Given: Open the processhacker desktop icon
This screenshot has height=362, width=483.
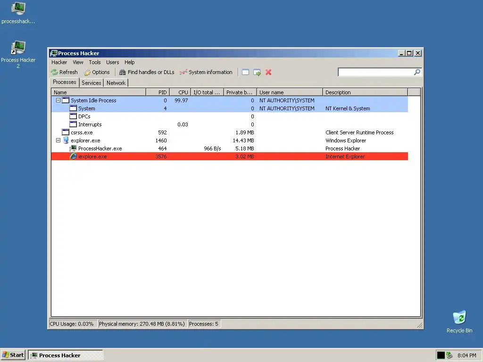Looking at the screenshot, I should [x=18, y=13].
